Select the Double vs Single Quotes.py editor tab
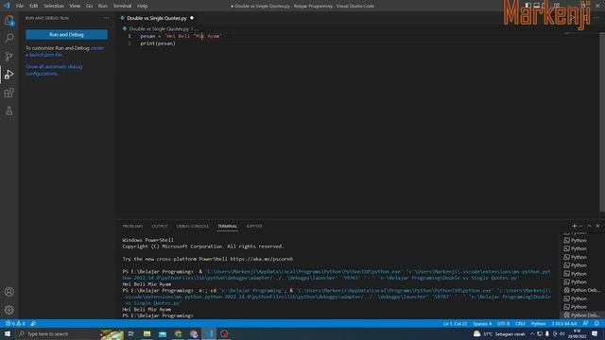This screenshot has height=340, width=605. point(157,18)
